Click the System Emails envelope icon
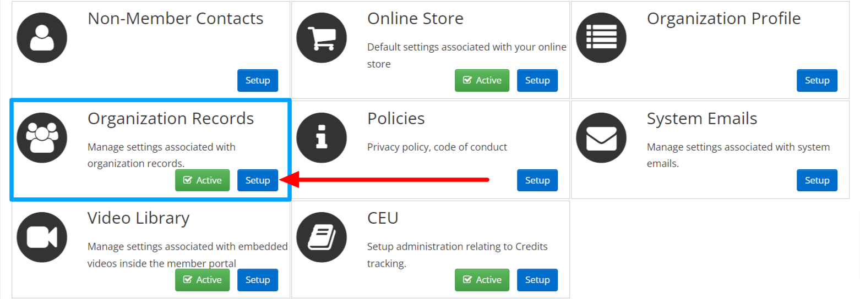 (x=601, y=137)
